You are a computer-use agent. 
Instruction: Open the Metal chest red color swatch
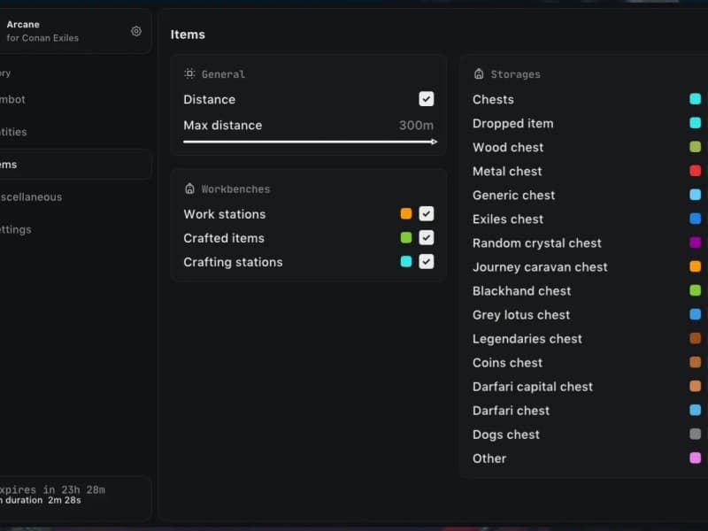tap(695, 171)
